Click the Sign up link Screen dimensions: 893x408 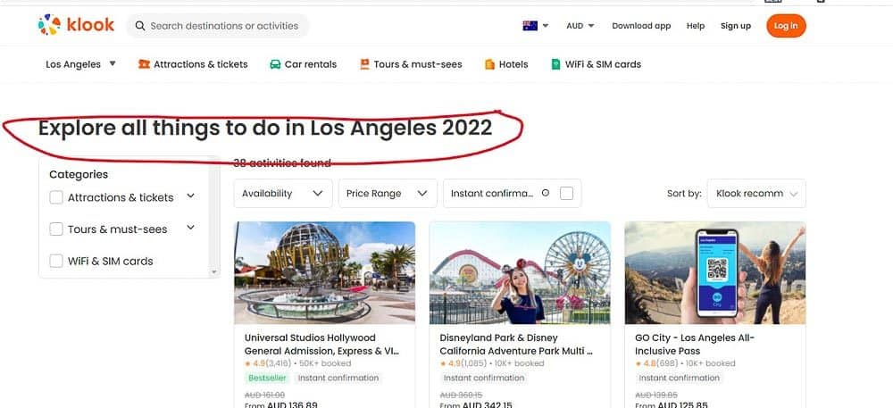point(736,26)
